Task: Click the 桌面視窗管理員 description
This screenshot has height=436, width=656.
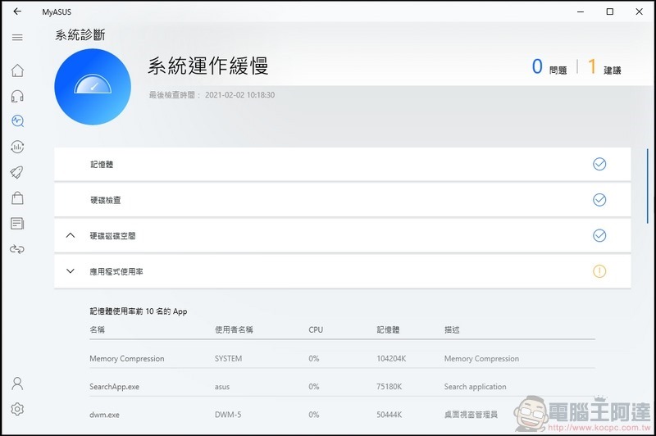Action: click(x=471, y=415)
